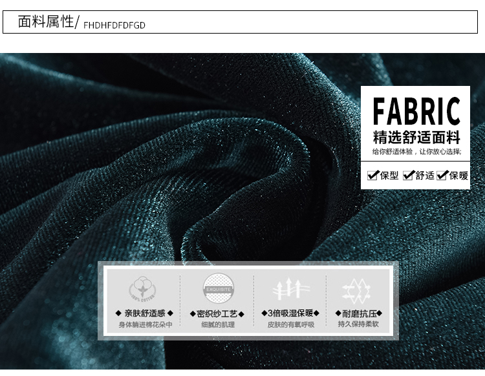The width and height of the screenshot is (485, 376).
Task: Click the 亲肤舒适感 label
Action: point(145,313)
